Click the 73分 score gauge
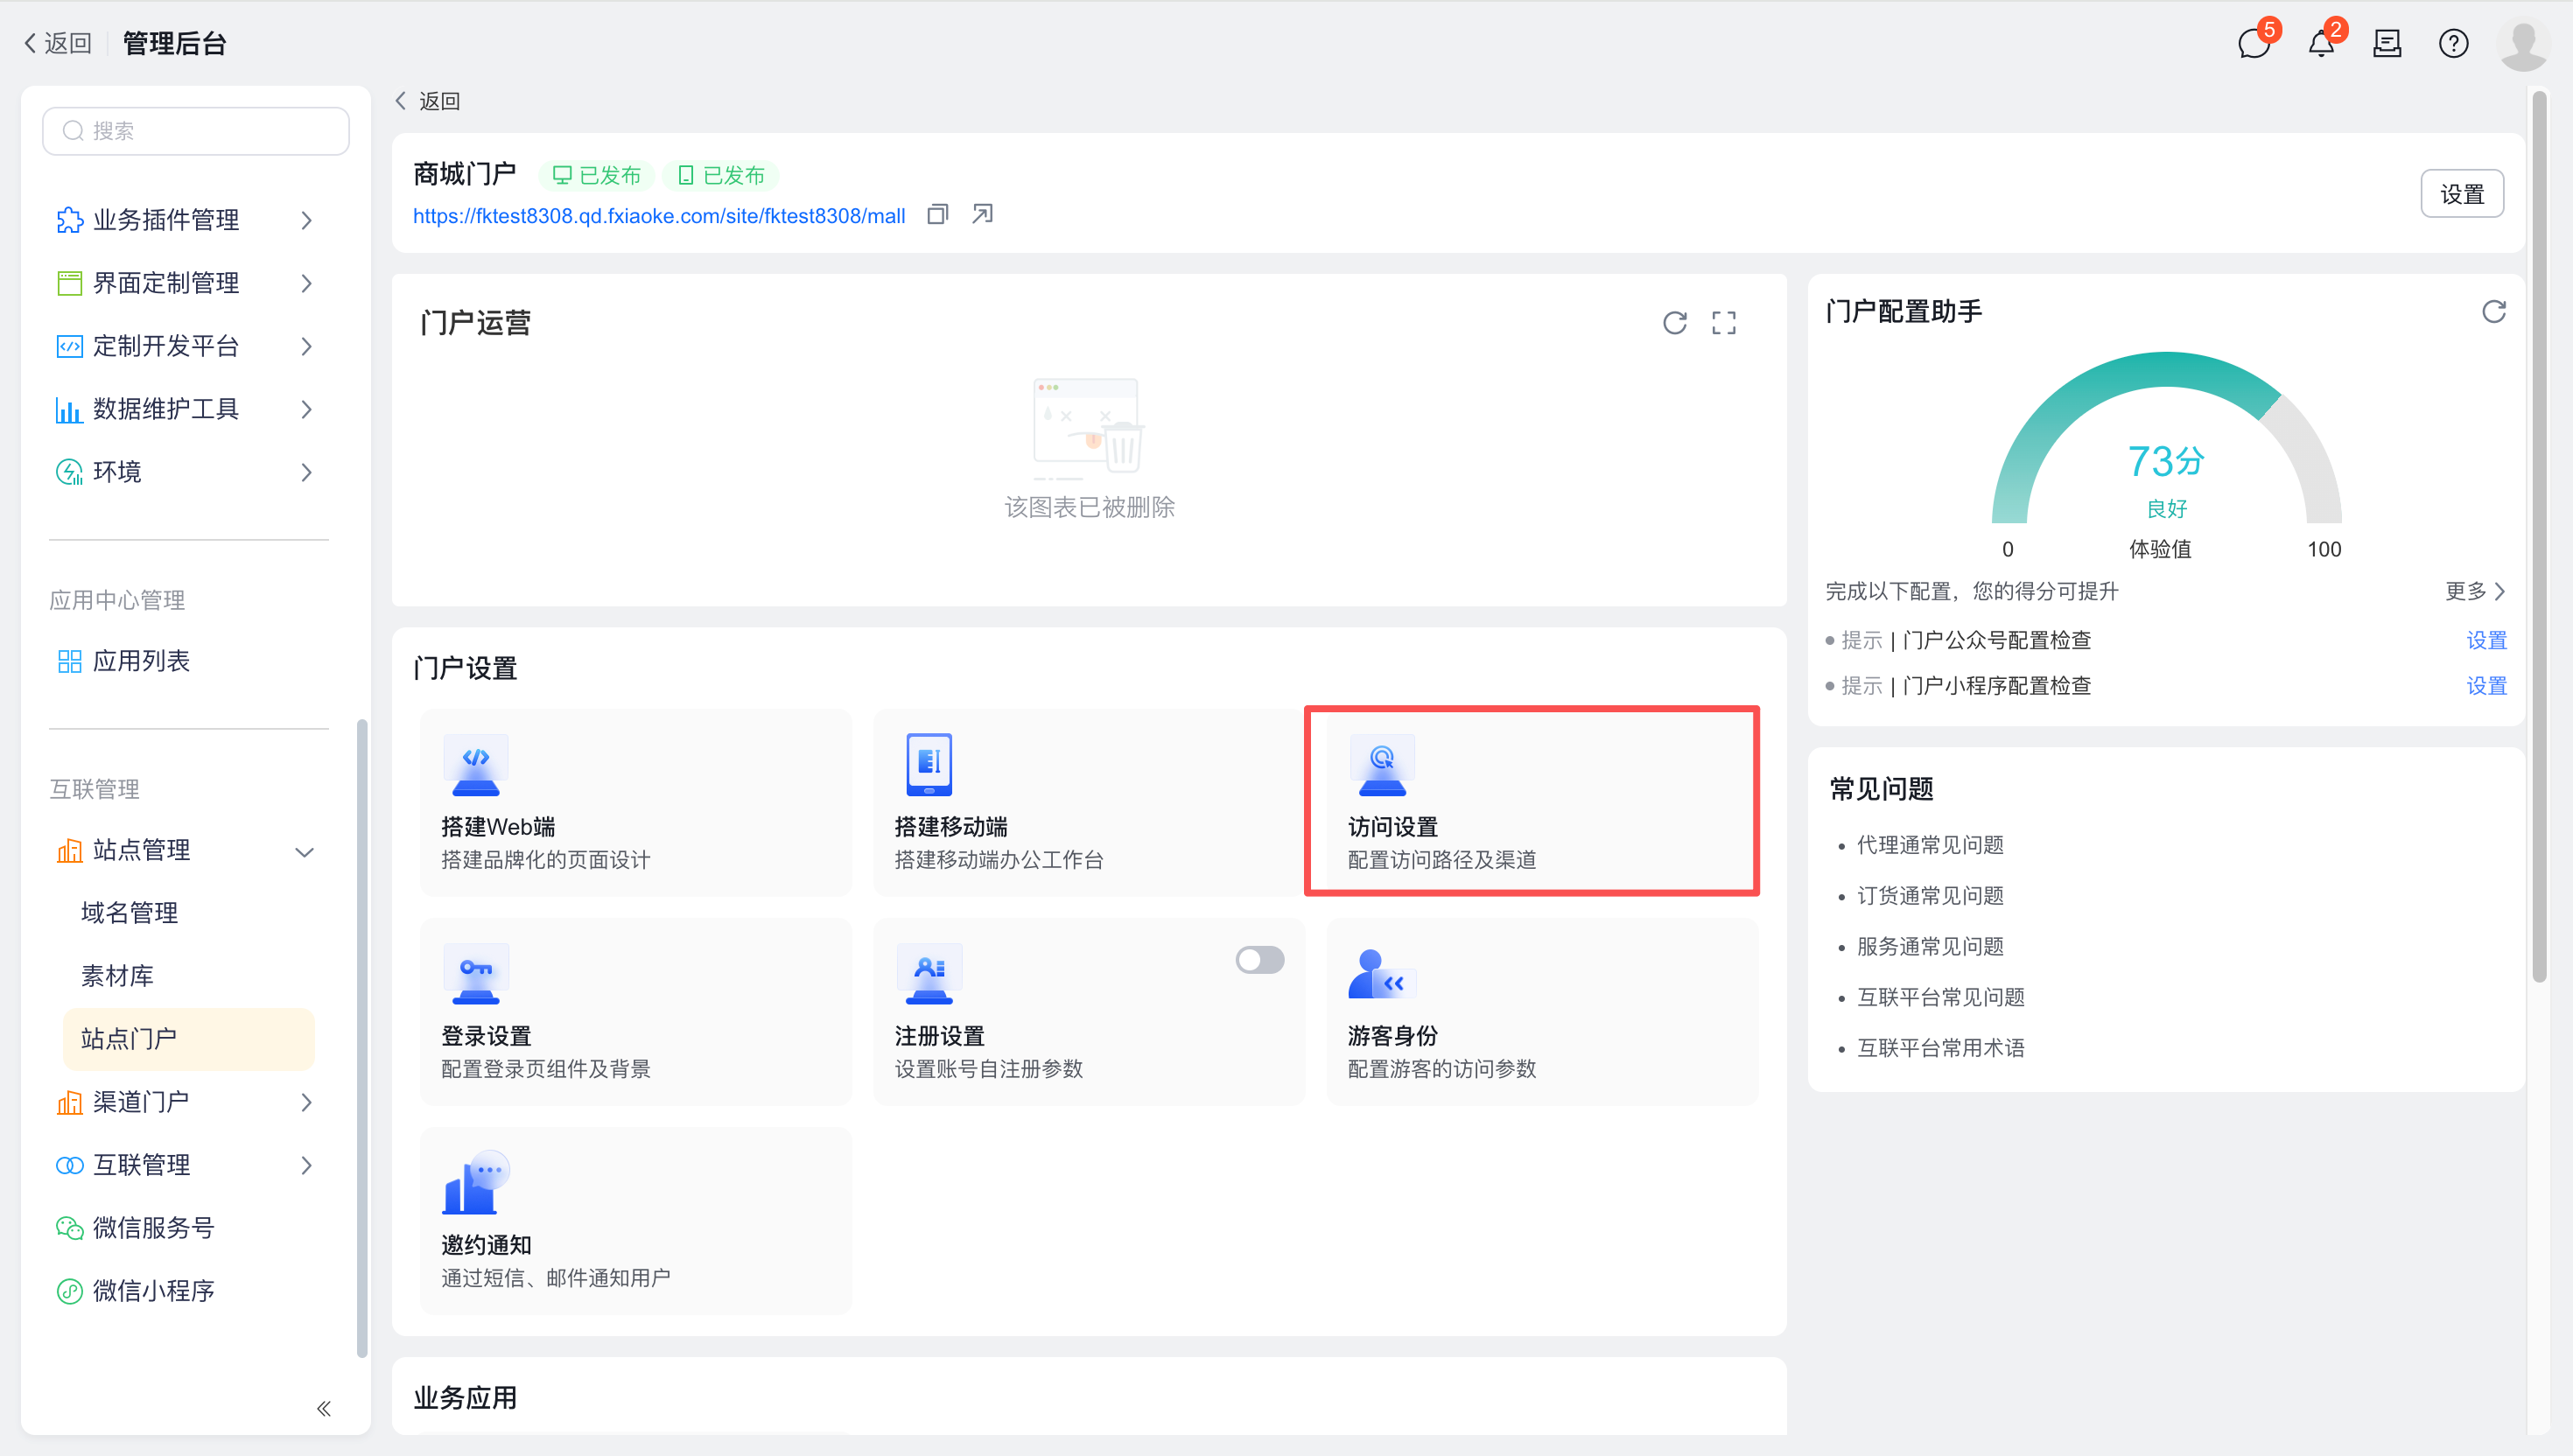The height and width of the screenshot is (1456, 2573). (x=2165, y=462)
